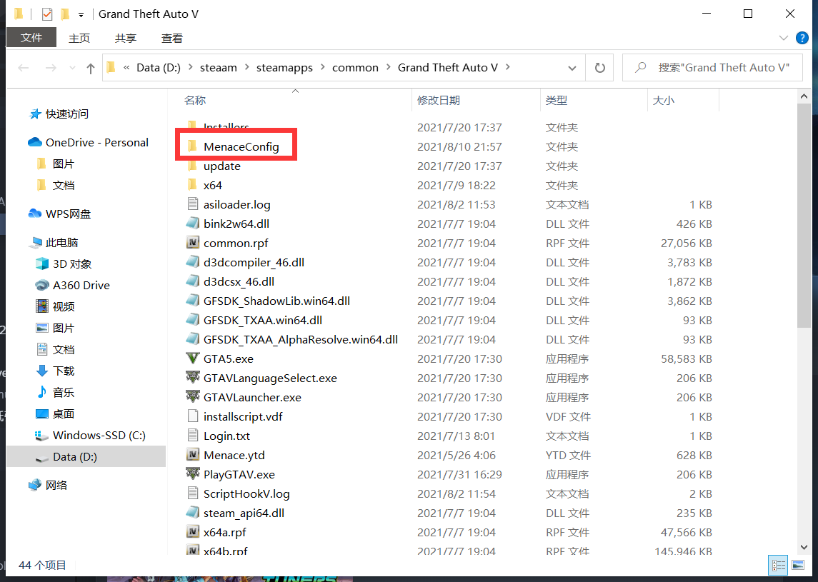Select GFSDK_TXAA.win64.dll file icon
The width and height of the screenshot is (818, 582).
pyautogui.click(x=192, y=320)
